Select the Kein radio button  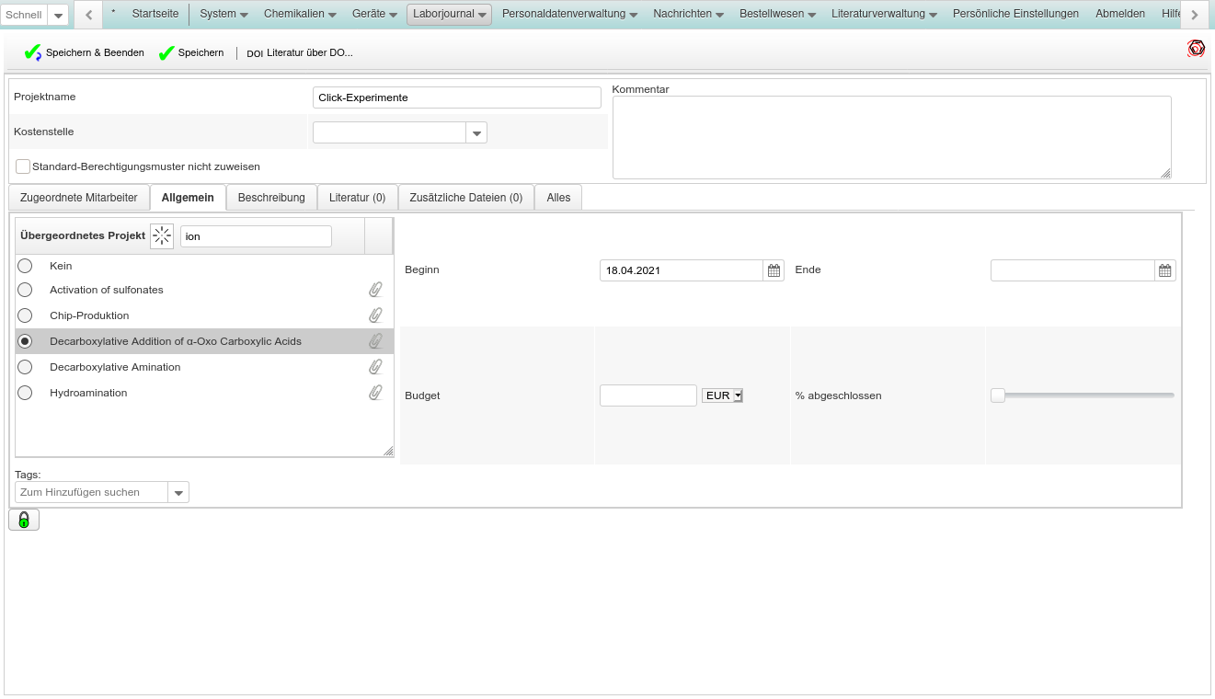pos(25,266)
